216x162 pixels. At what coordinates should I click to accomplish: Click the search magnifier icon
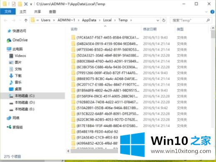[x=208, y=20]
